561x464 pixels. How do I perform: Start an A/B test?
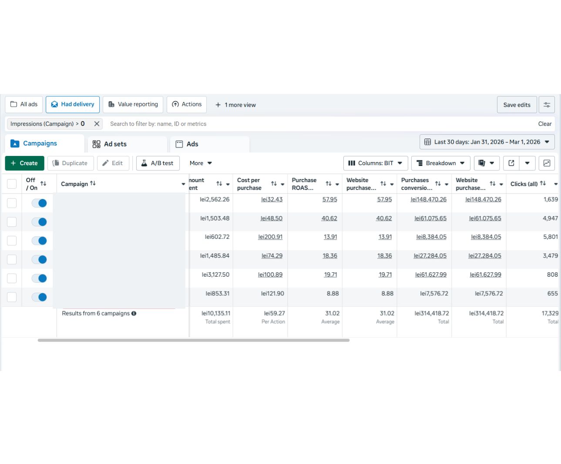158,163
